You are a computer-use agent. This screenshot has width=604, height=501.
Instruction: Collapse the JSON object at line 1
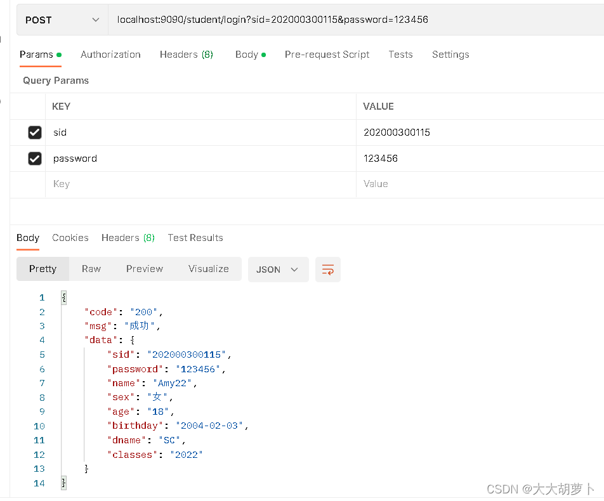[63, 297]
